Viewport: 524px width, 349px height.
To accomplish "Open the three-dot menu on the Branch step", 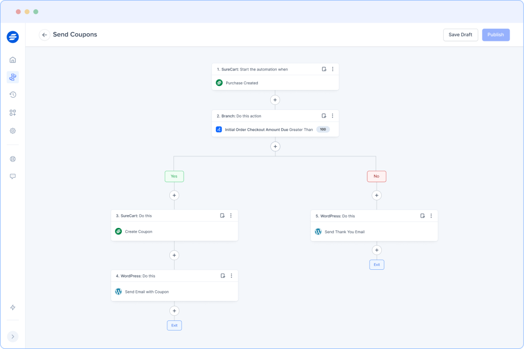I will pos(333,115).
